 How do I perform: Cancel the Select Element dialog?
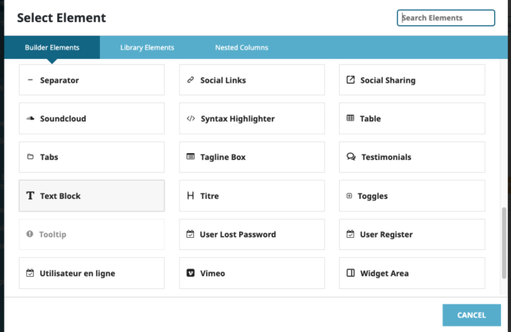(x=471, y=315)
